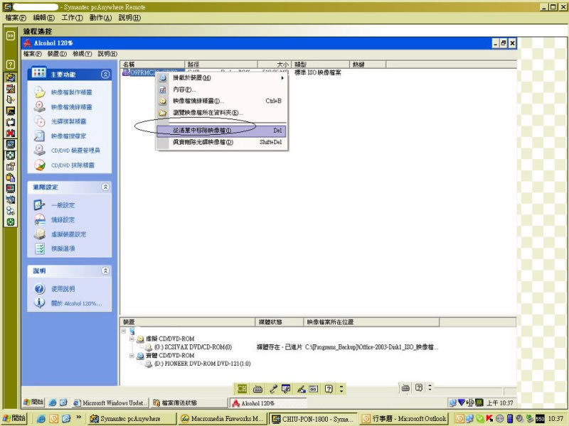Choose 映像檔燒錄精靈 Ctrl+B context entry
Screen dimensions: 569x426
[x=221, y=101]
